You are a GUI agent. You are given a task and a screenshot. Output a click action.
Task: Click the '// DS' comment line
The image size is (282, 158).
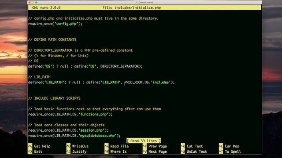tap(33, 61)
